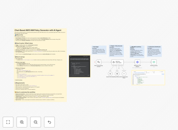178x130 pixels.
Task: Select the Structured Output Parser sub-node
Action: [x=124, y=74]
